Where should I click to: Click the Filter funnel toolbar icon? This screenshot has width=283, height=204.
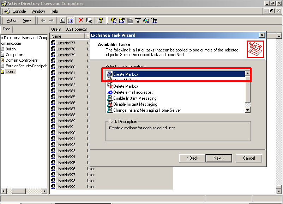click(138, 20)
